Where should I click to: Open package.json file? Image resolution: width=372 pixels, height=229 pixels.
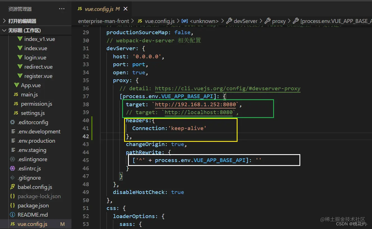click(x=33, y=206)
